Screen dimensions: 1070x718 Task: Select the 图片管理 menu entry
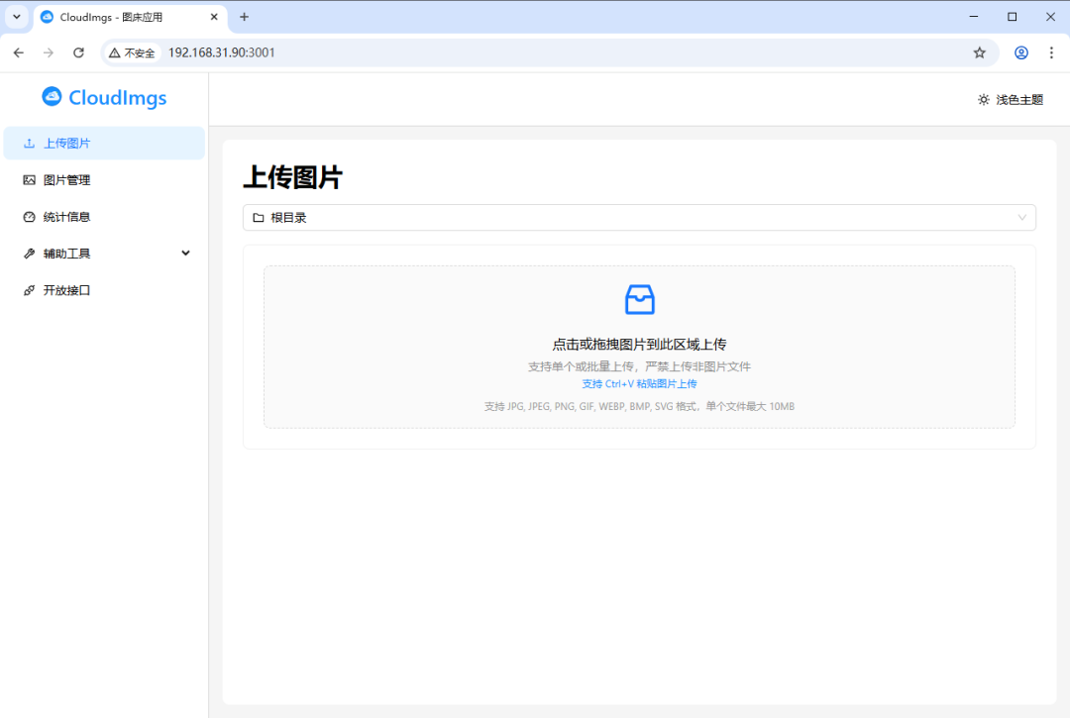67,179
